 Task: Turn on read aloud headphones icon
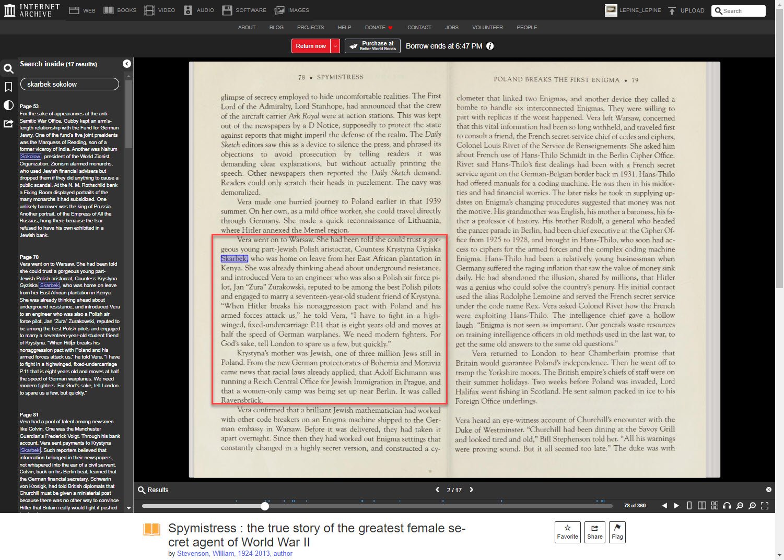point(727,505)
